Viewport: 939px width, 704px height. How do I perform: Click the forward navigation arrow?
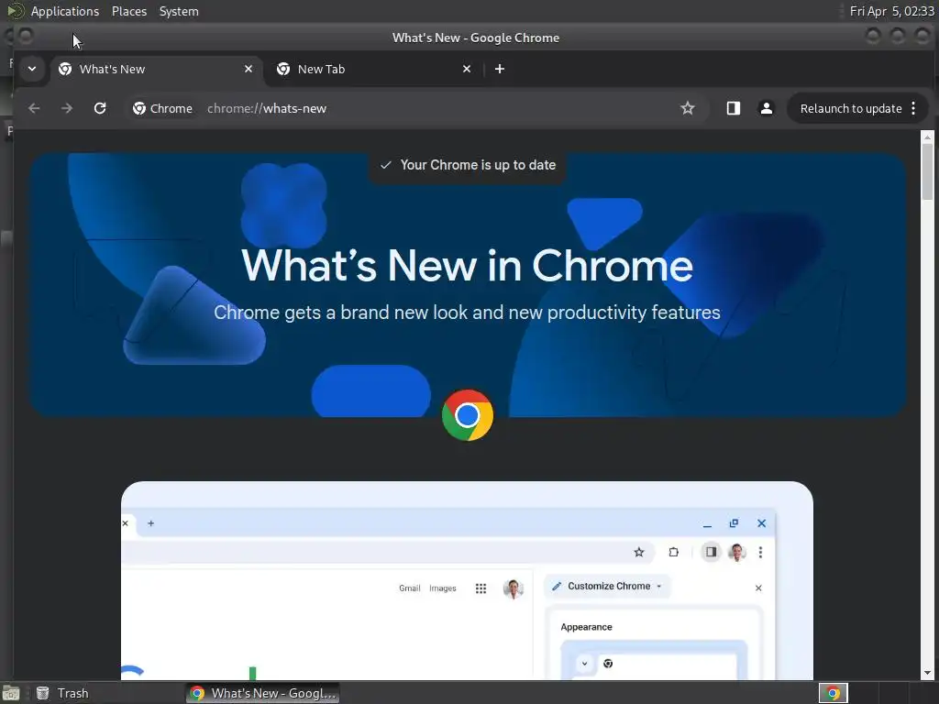(66, 108)
